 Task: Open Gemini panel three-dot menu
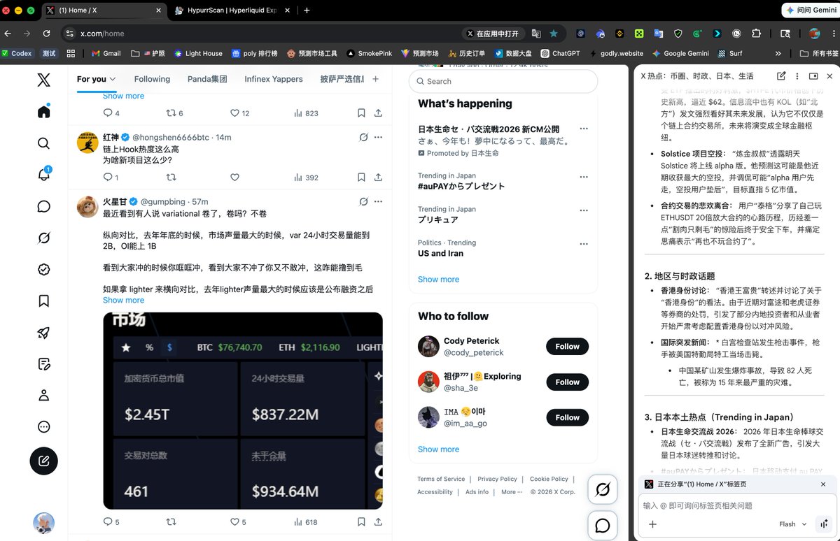click(x=797, y=76)
